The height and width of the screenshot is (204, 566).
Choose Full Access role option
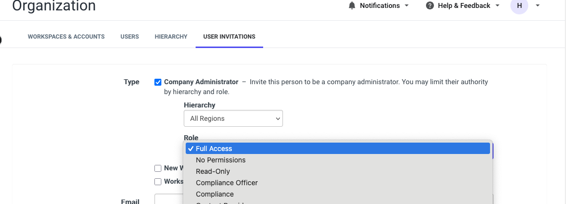point(338,149)
